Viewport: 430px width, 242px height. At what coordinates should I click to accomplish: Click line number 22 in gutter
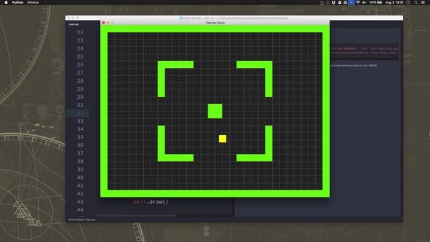pyautogui.click(x=80, y=32)
